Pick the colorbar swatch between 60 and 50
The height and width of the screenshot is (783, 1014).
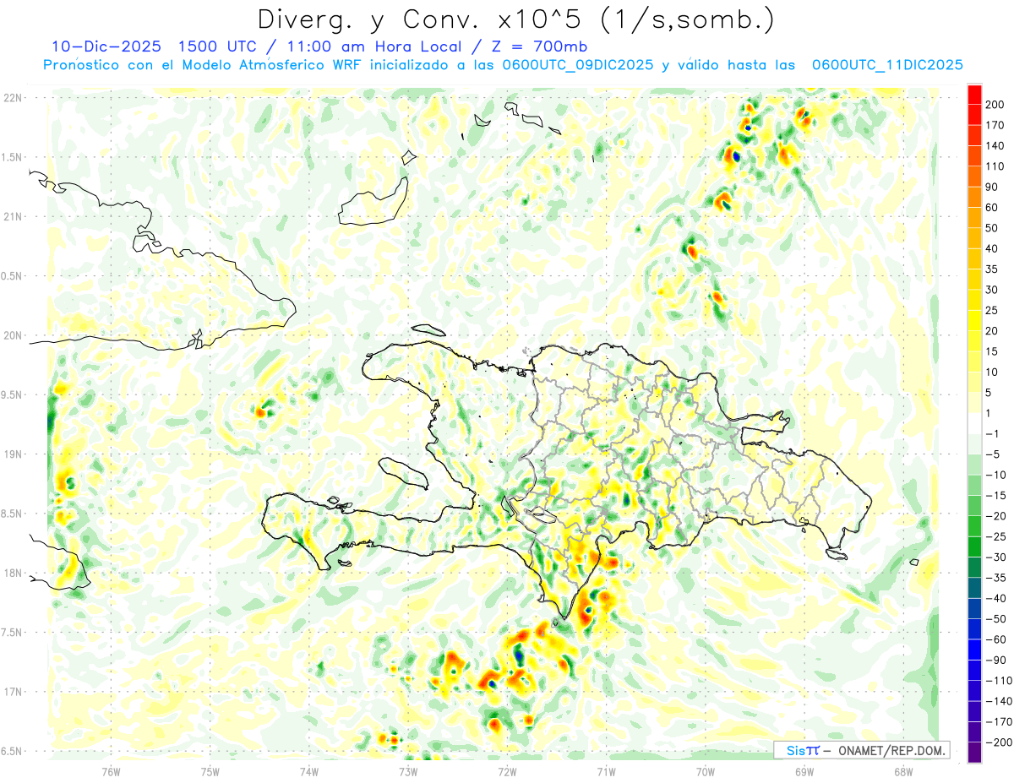974,218
